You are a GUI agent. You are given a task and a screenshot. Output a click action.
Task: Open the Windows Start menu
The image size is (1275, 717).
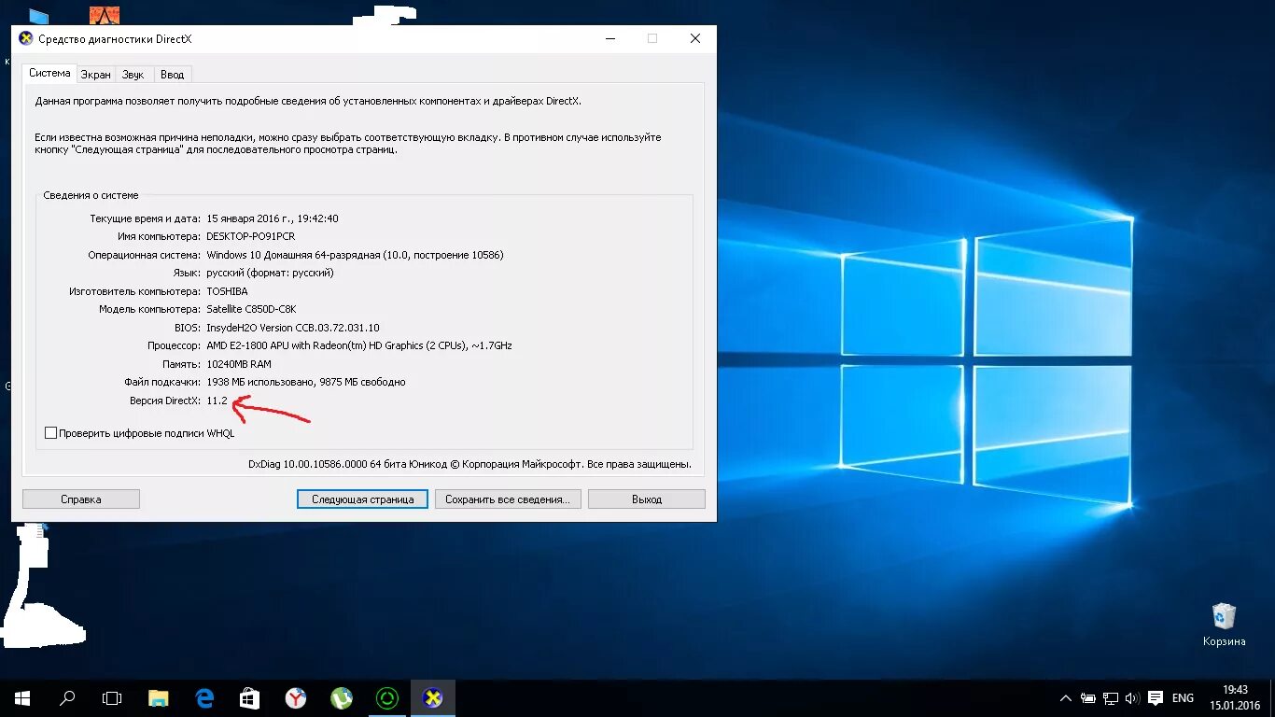coord(22,697)
